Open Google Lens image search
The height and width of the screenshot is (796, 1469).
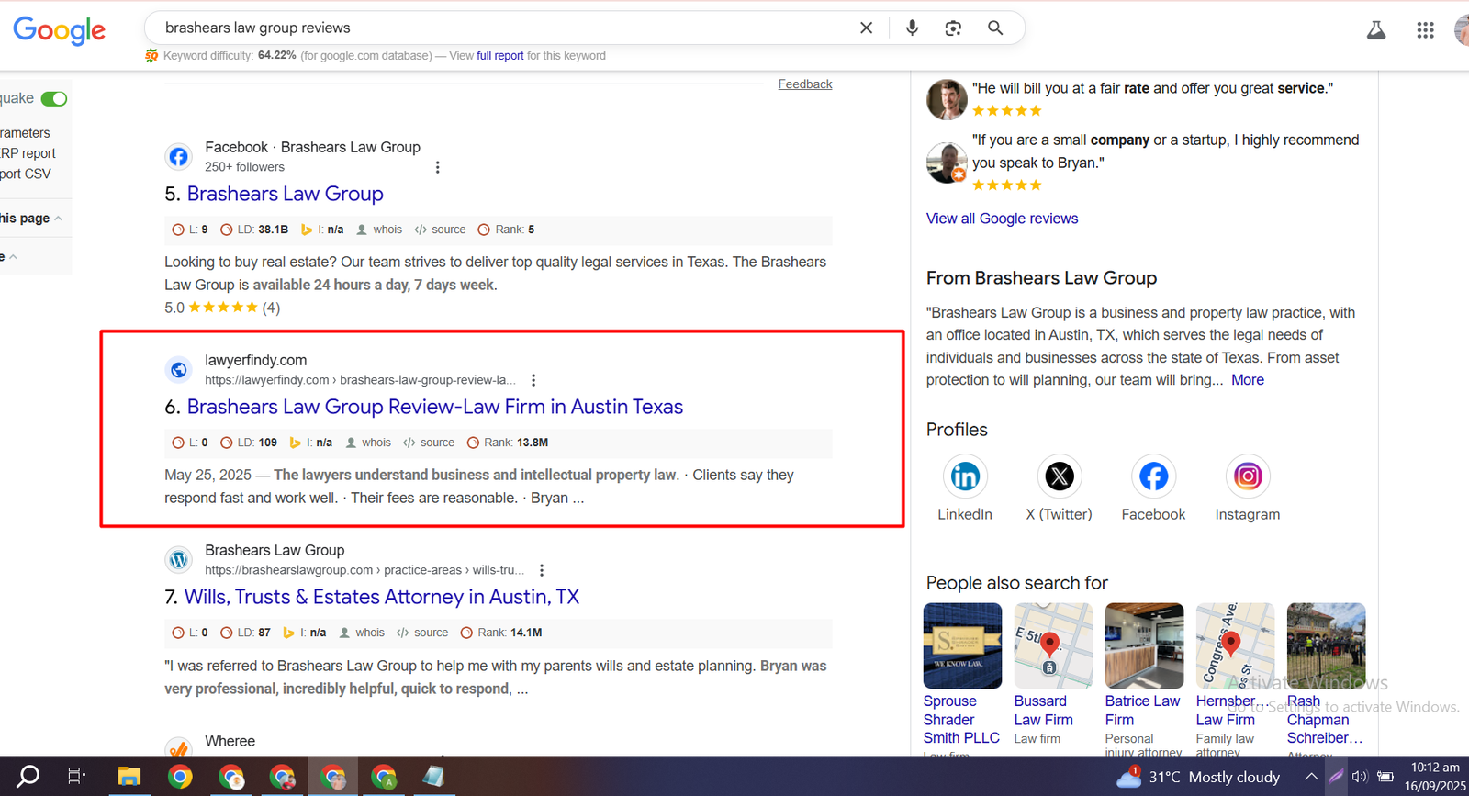pos(953,28)
